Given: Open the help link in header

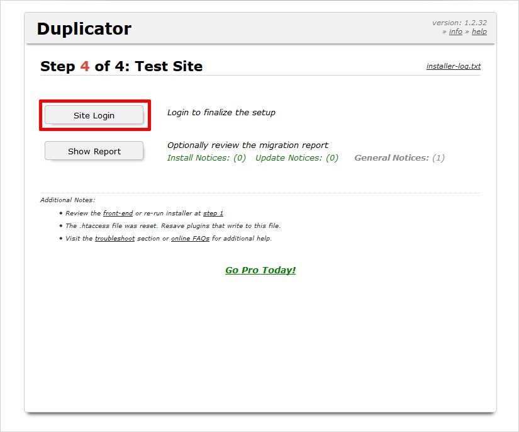Looking at the screenshot, I should (x=479, y=31).
